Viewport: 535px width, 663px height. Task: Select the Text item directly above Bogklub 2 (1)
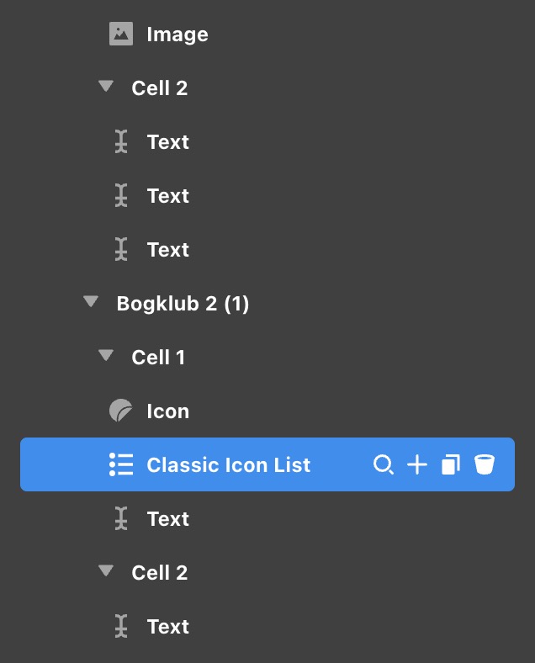(x=168, y=250)
